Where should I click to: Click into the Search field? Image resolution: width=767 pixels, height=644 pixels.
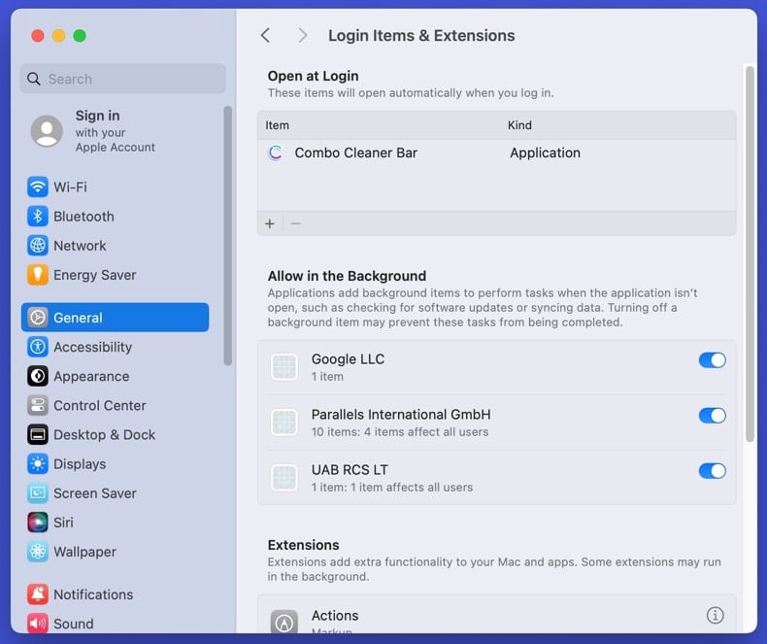[x=123, y=79]
